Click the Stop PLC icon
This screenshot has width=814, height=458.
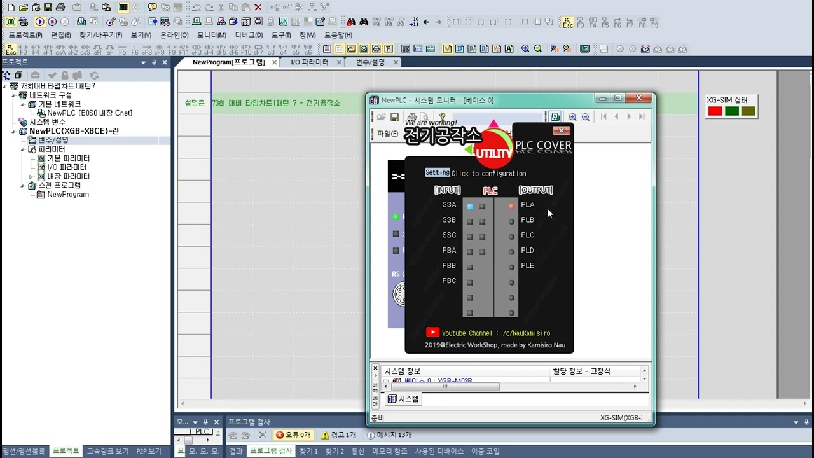[52, 22]
